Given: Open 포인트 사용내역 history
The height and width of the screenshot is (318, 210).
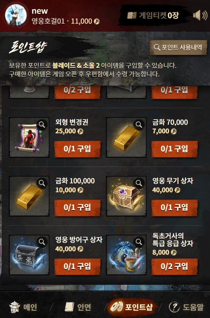Looking at the screenshot, I should tap(178, 47).
